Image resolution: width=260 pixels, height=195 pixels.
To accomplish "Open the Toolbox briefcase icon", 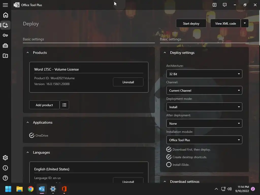I will click(5, 45).
